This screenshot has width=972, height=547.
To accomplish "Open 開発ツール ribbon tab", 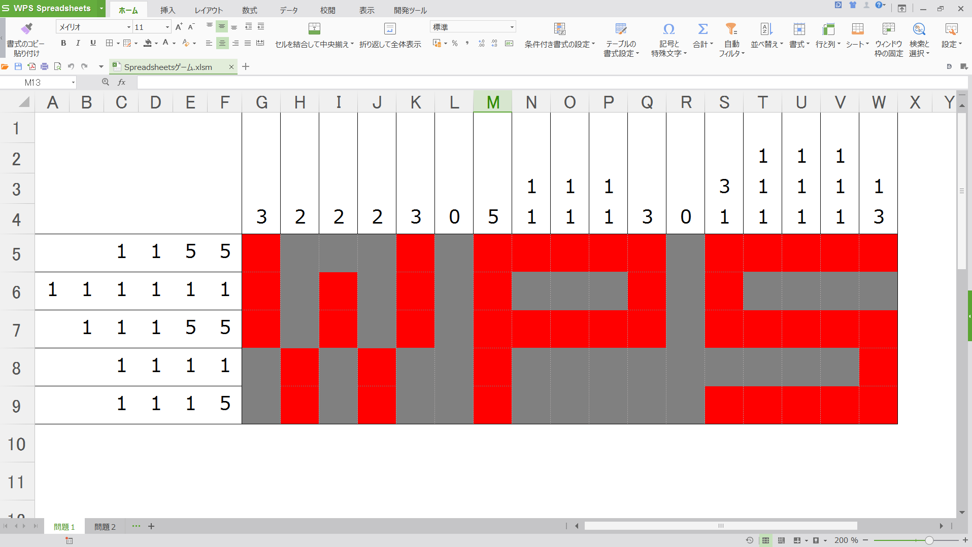I will point(410,10).
